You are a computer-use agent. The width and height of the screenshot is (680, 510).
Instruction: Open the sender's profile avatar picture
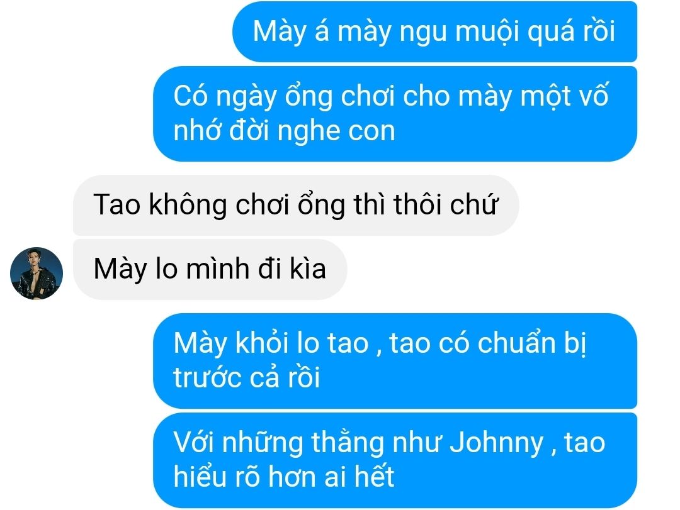(37, 274)
